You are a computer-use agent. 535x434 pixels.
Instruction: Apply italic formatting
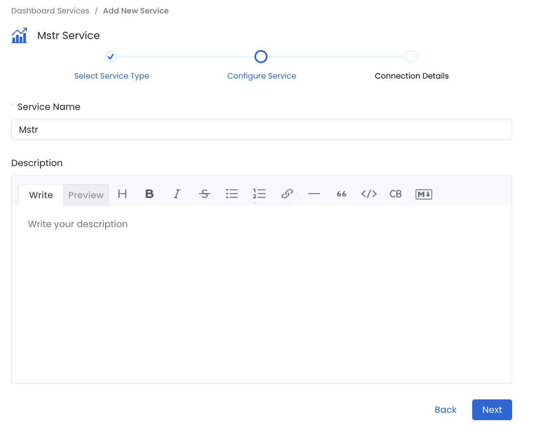pos(177,194)
